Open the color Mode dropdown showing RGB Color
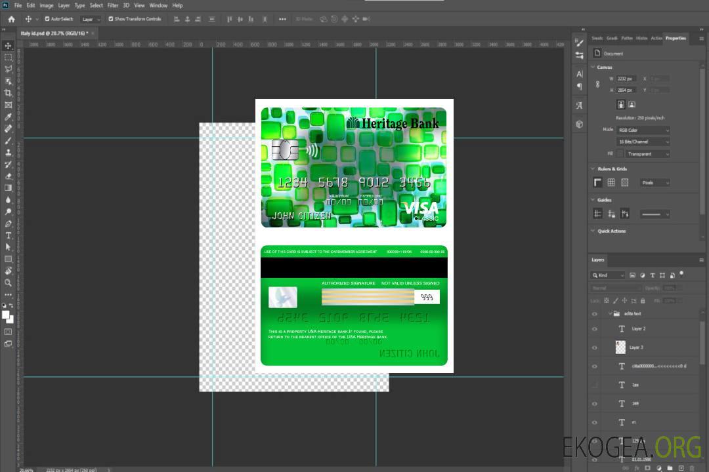 tap(643, 130)
